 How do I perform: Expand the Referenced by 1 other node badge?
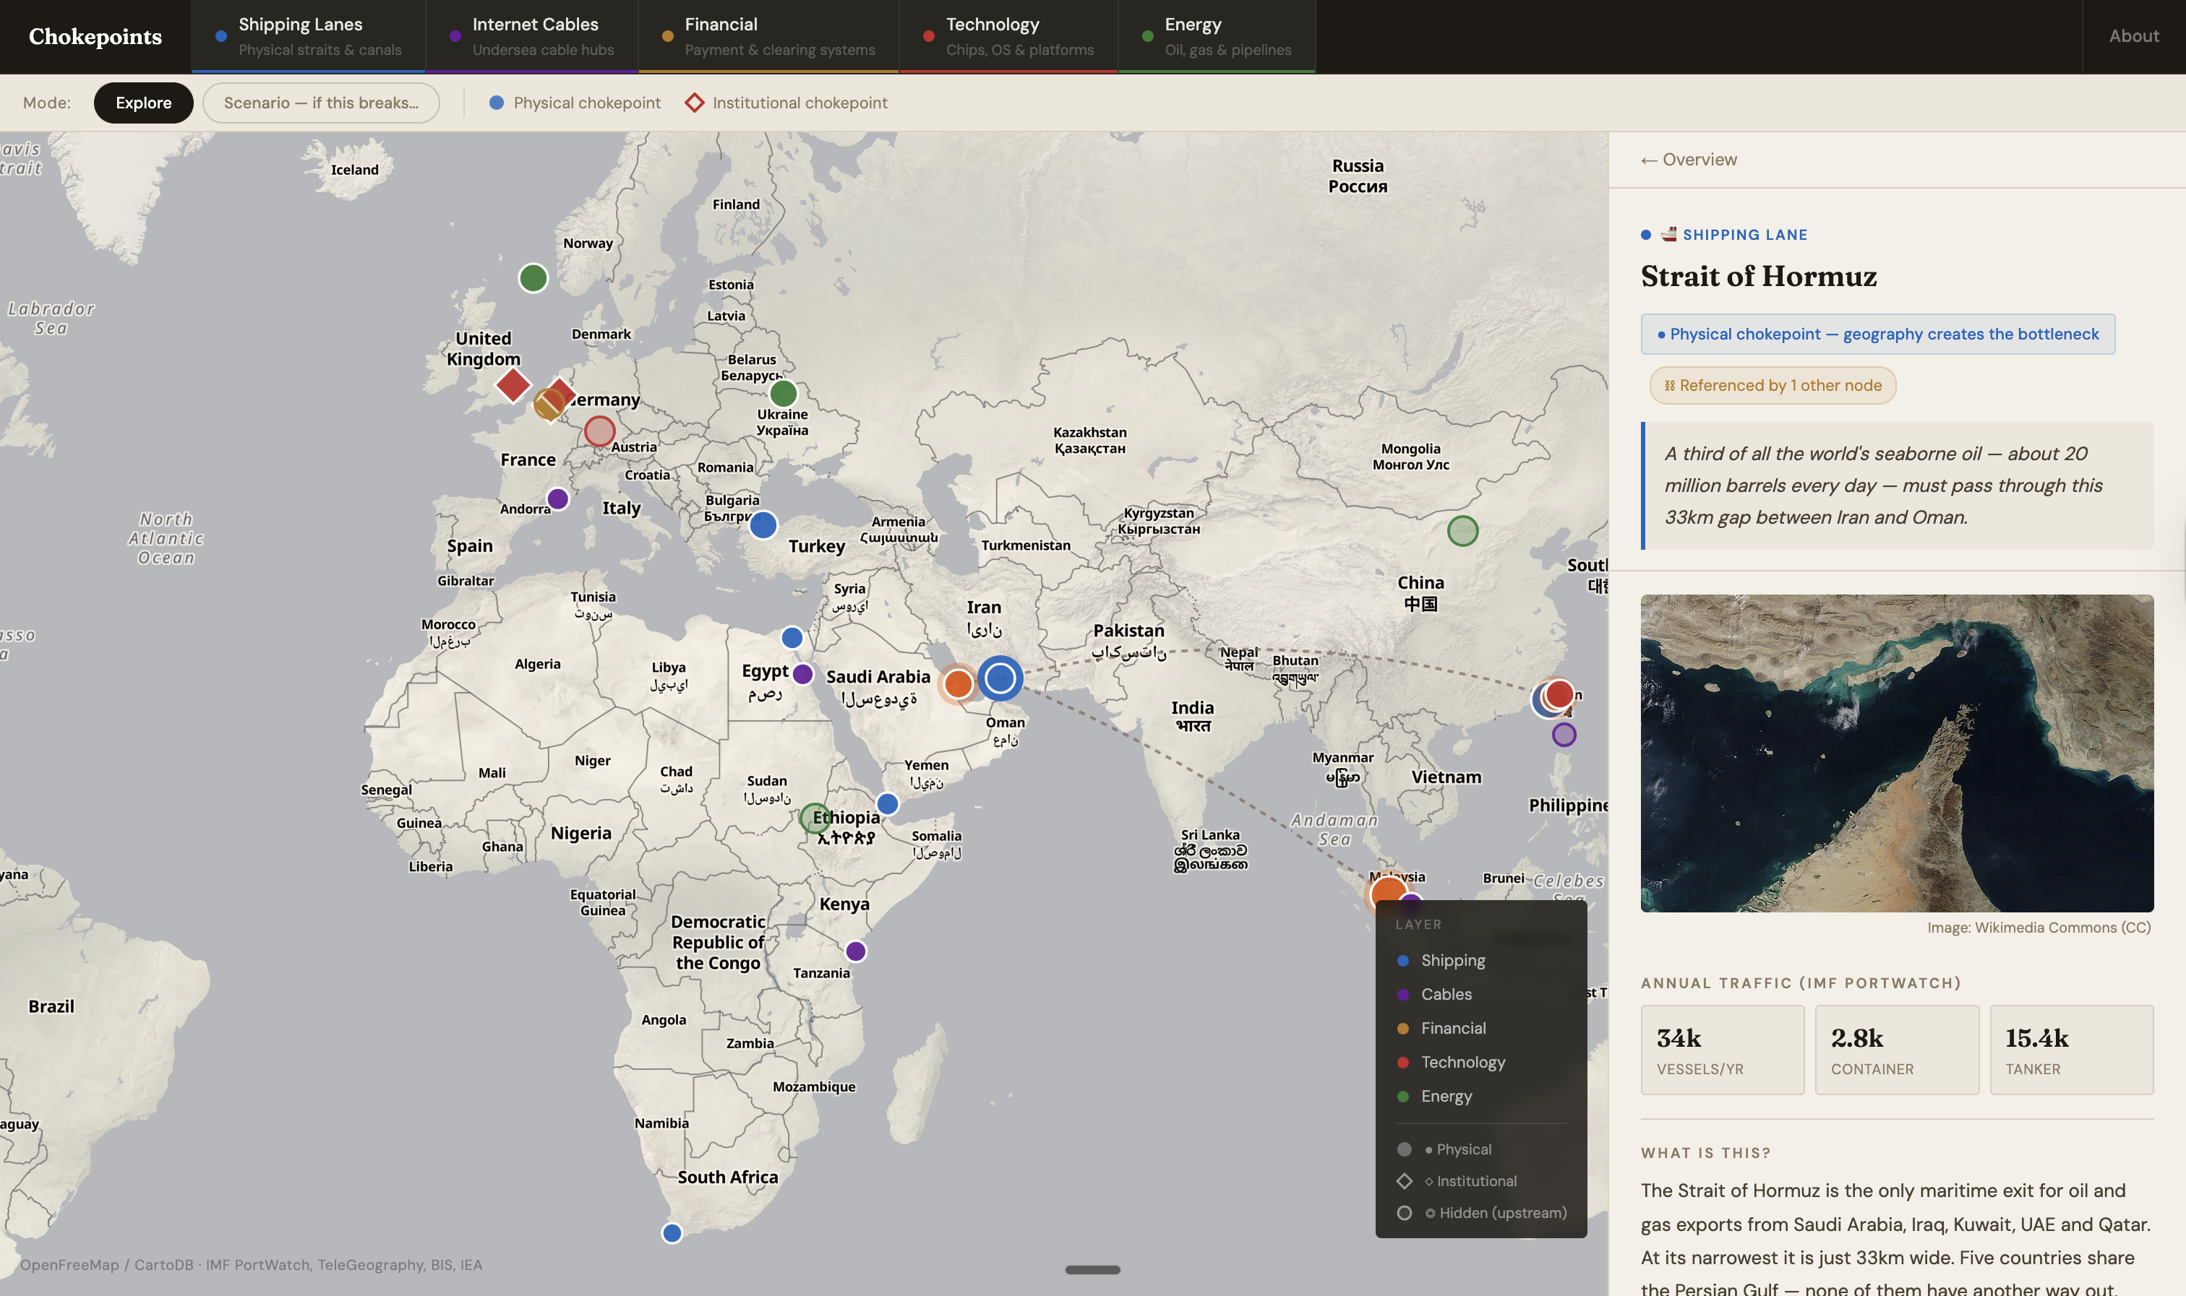pyautogui.click(x=1771, y=385)
